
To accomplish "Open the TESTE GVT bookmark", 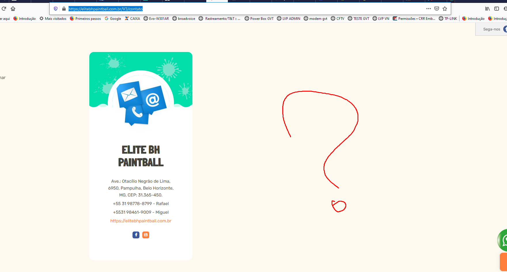I will point(358,18).
